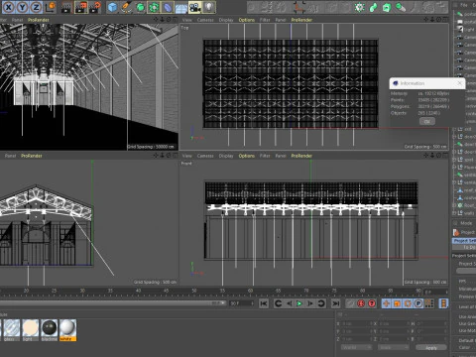Open the Scale mode dropdown
Screen dimensions: 476x357
point(394,348)
